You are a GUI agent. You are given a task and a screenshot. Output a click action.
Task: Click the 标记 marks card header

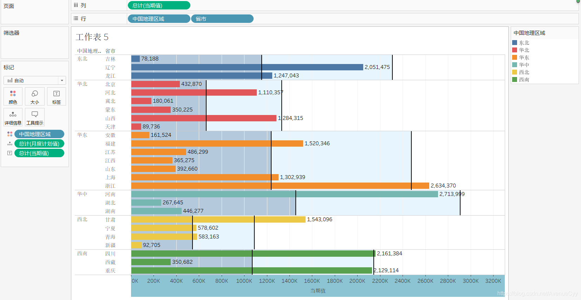click(x=9, y=67)
